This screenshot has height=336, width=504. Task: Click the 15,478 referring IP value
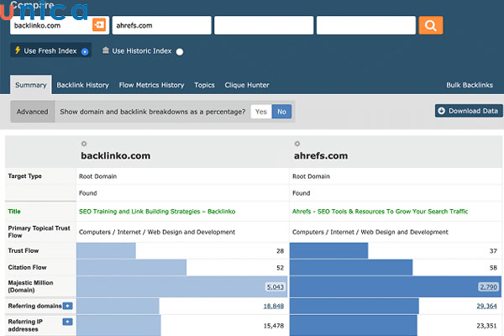click(x=274, y=326)
